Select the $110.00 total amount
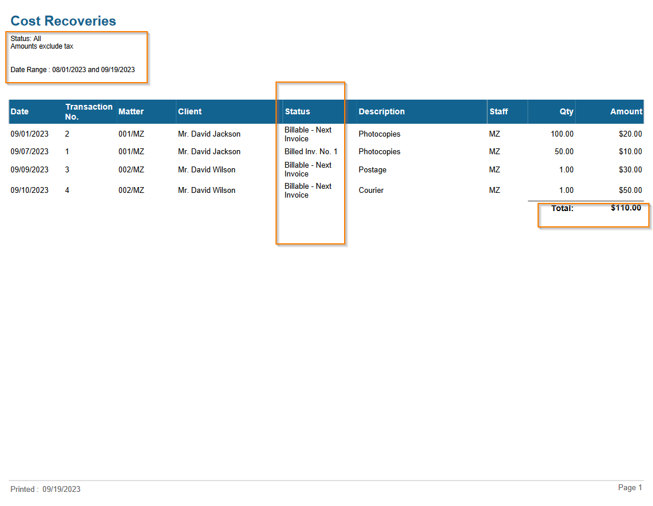Viewport: 653px width, 506px height. click(x=625, y=208)
